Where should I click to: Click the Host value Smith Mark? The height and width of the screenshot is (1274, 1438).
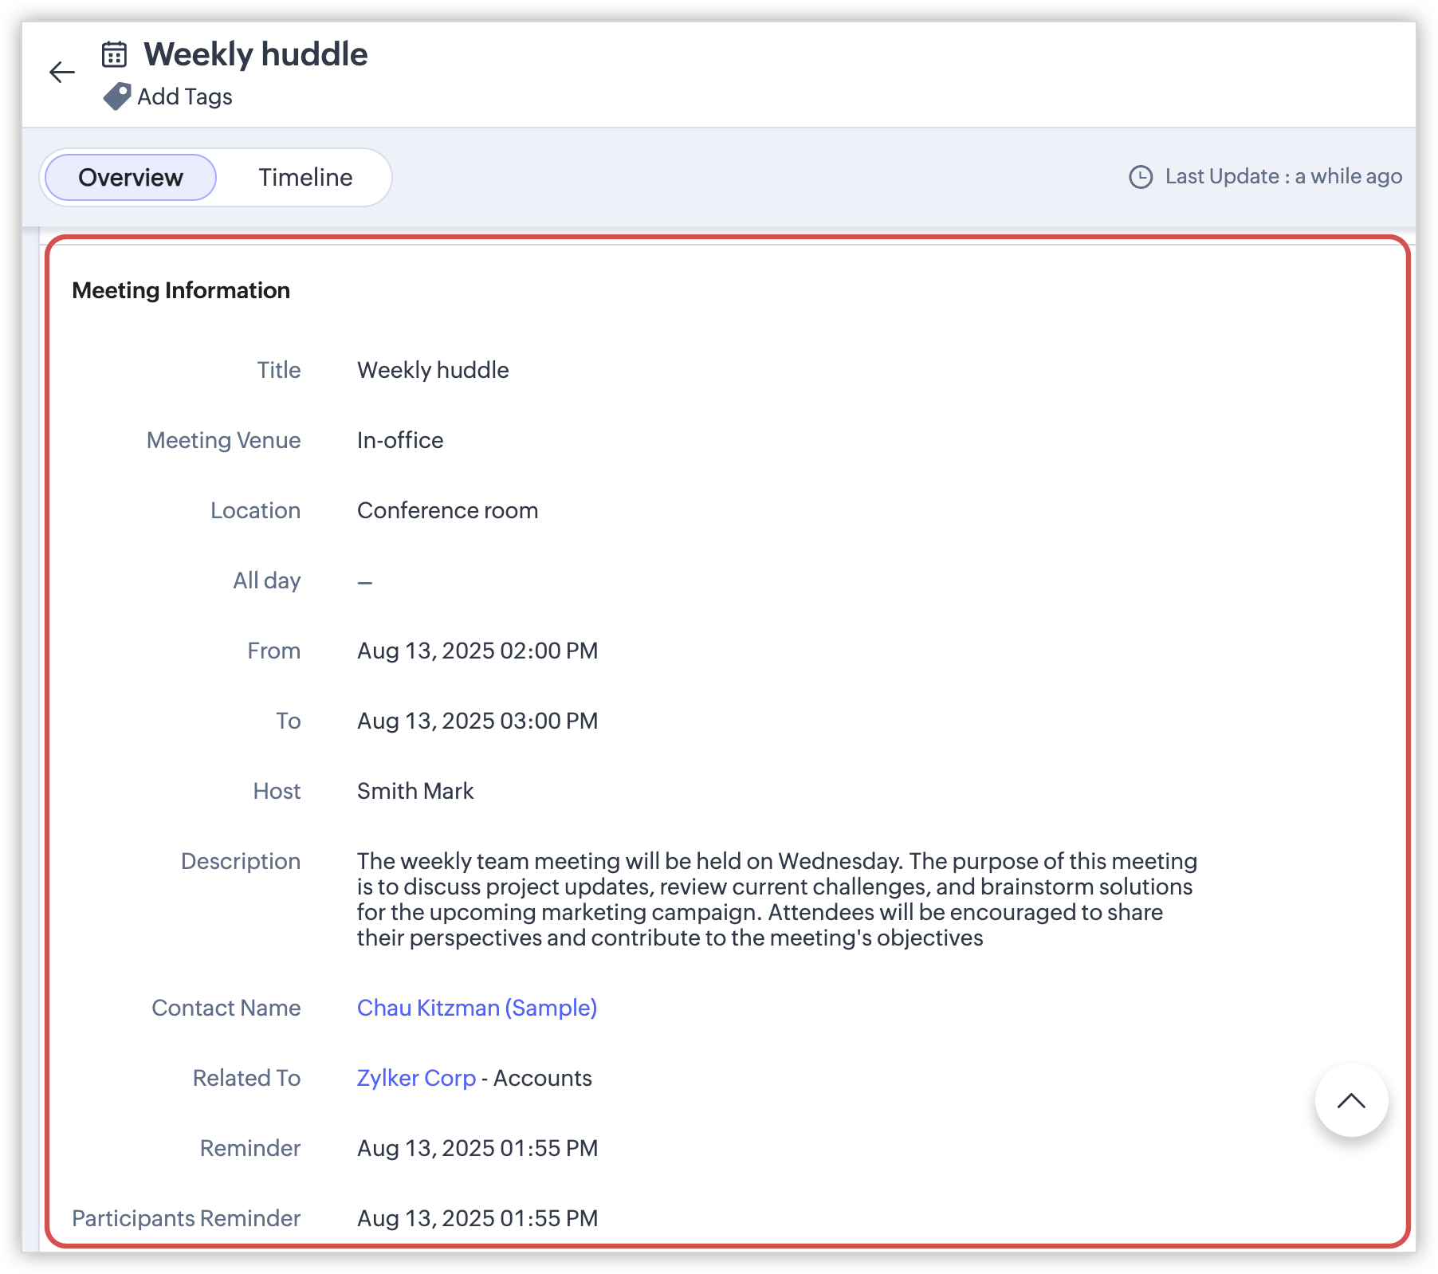(x=415, y=791)
